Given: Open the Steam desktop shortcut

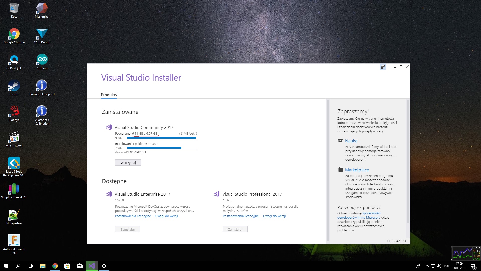Looking at the screenshot, I should [x=14, y=86].
